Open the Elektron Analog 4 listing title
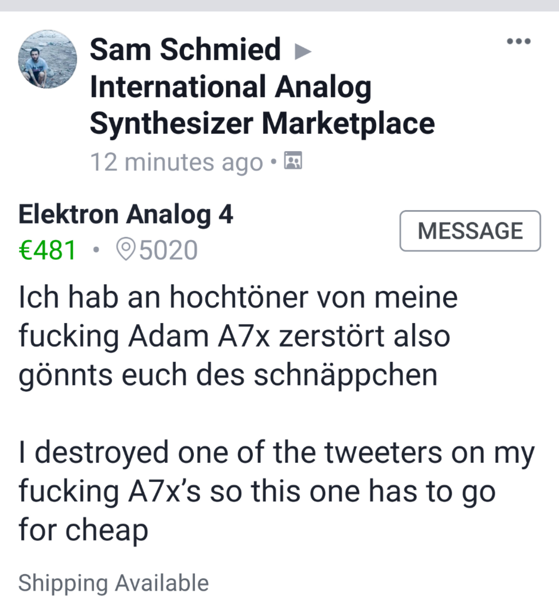Screen dimensions: 559x610 pos(126,214)
